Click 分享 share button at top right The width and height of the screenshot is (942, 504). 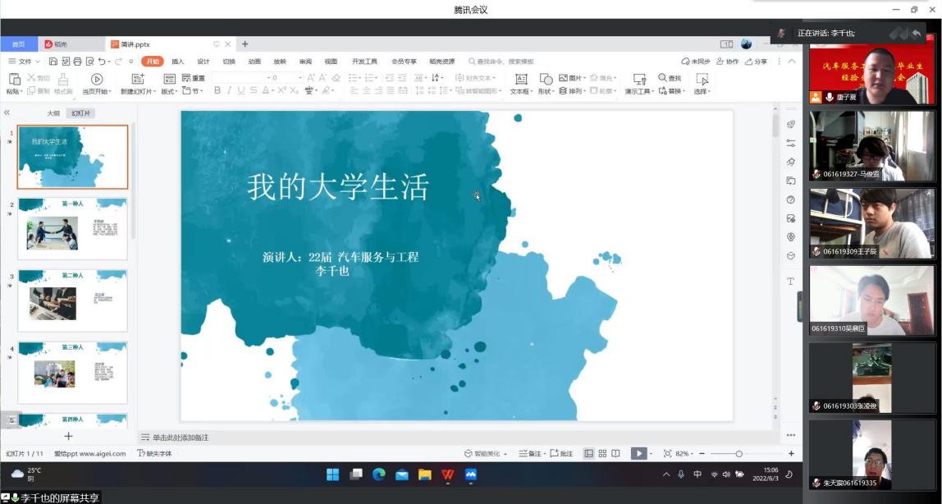coord(755,62)
